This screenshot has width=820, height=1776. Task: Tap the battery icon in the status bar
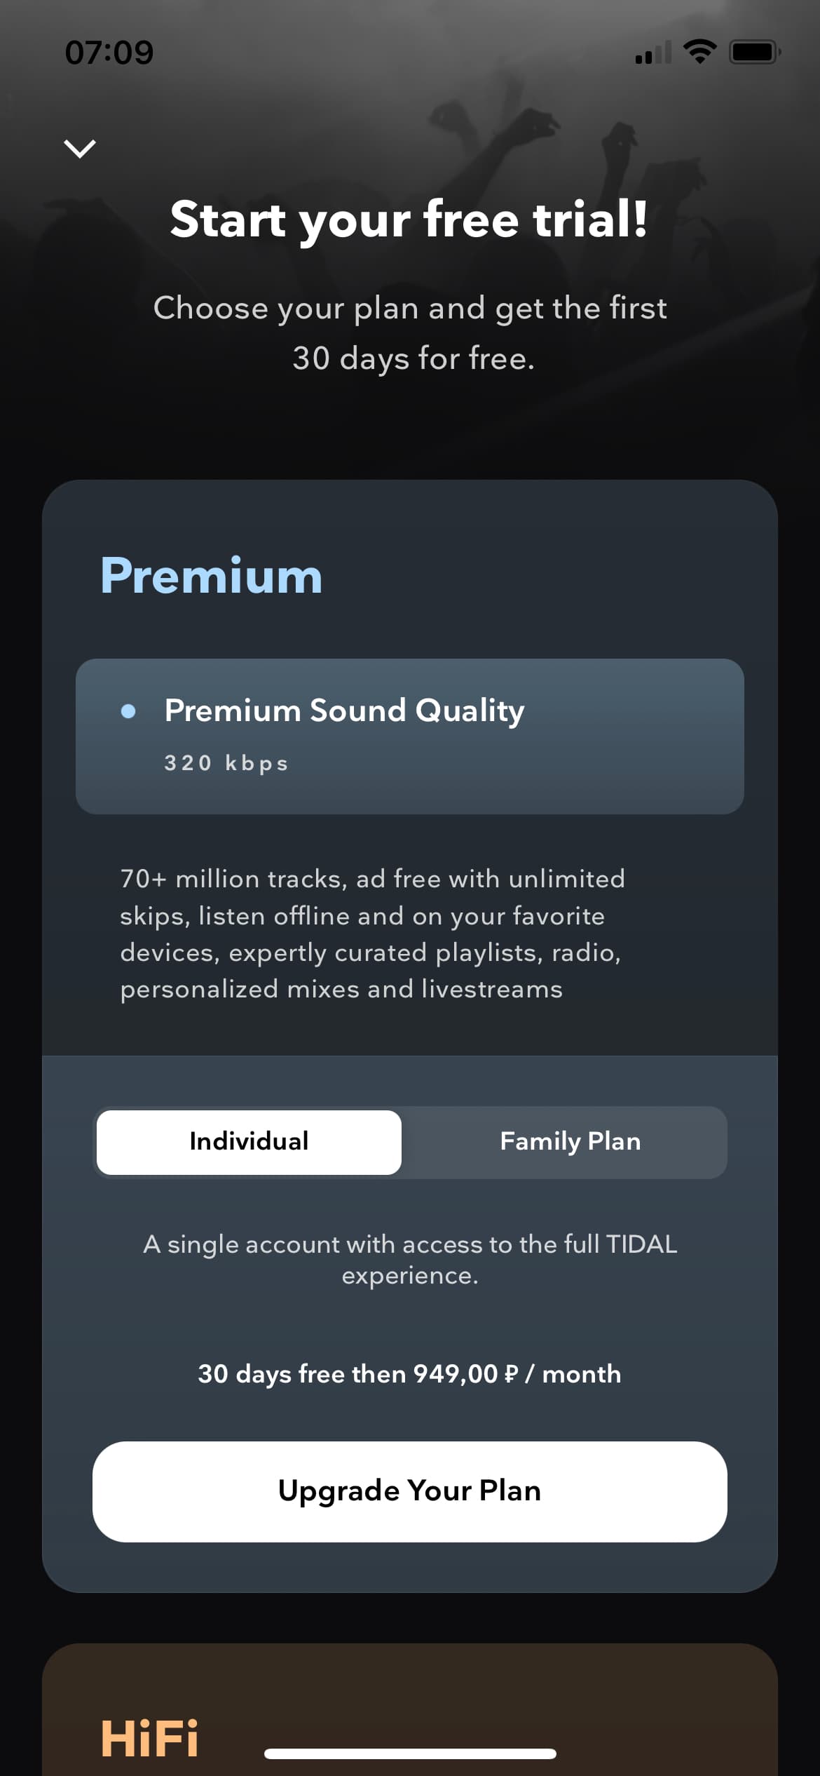click(x=754, y=52)
